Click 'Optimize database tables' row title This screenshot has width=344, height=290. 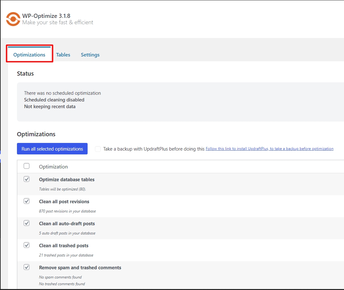pyautogui.click(x=67, y=180)
